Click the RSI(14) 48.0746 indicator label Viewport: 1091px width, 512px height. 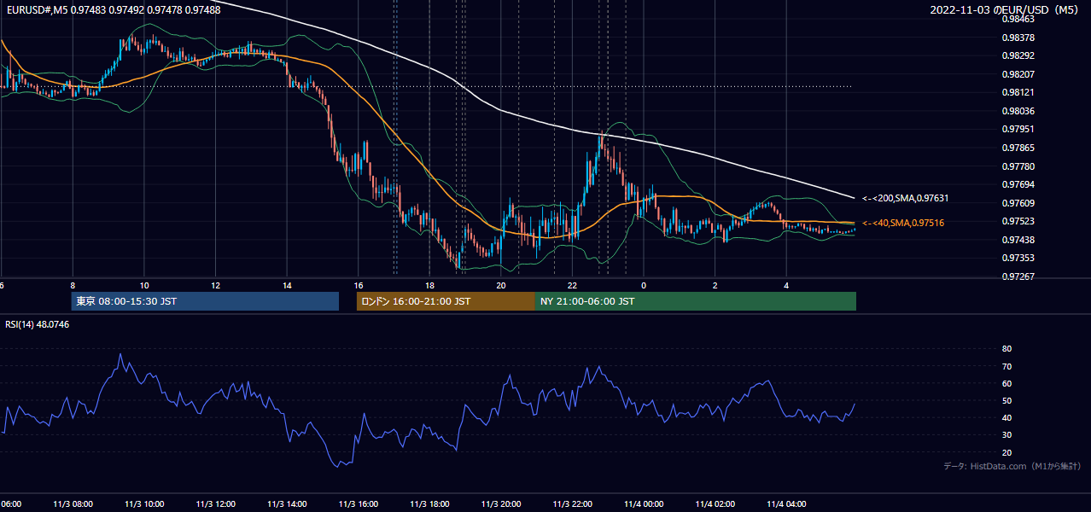pyautogui.click(x=37, y=324)
